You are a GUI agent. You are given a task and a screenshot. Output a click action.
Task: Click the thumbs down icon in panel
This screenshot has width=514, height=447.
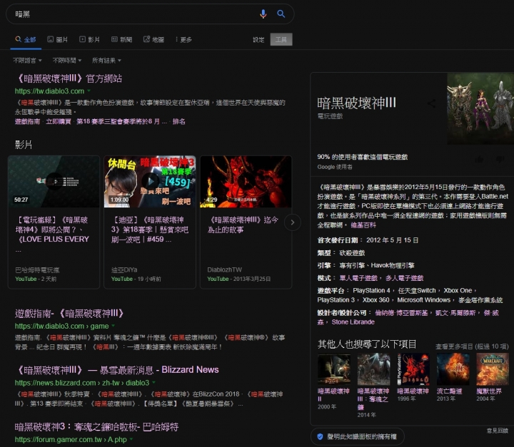pos(500,160)
